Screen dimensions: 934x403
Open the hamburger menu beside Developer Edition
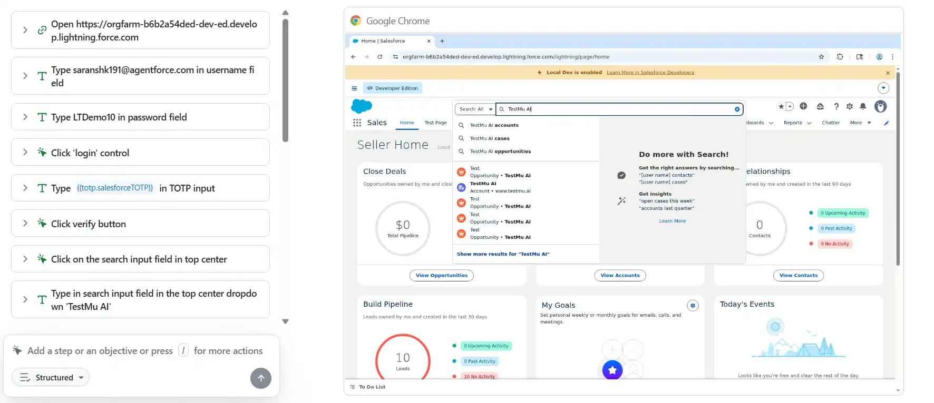(354, 88)
